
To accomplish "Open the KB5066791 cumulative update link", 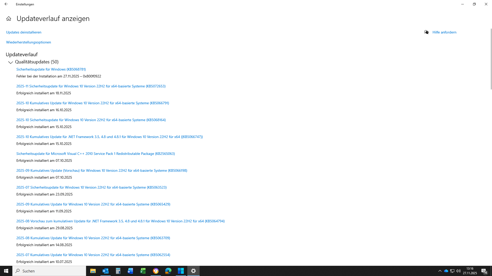I will (x=93, y=103).
